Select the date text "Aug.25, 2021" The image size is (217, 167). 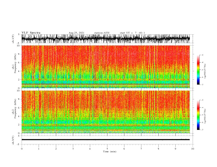pos(76,33)
